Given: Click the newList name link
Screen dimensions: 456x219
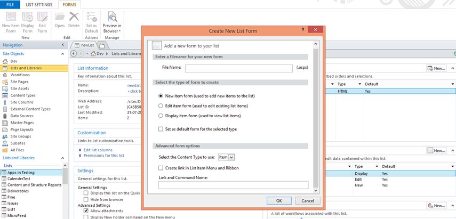Looking at the screenshot, I should click(134, 85).
